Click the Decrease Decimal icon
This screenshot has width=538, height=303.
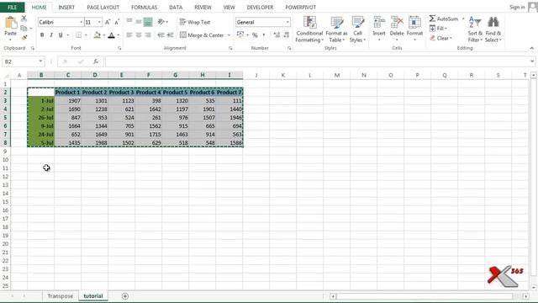[x=287, y=35]
